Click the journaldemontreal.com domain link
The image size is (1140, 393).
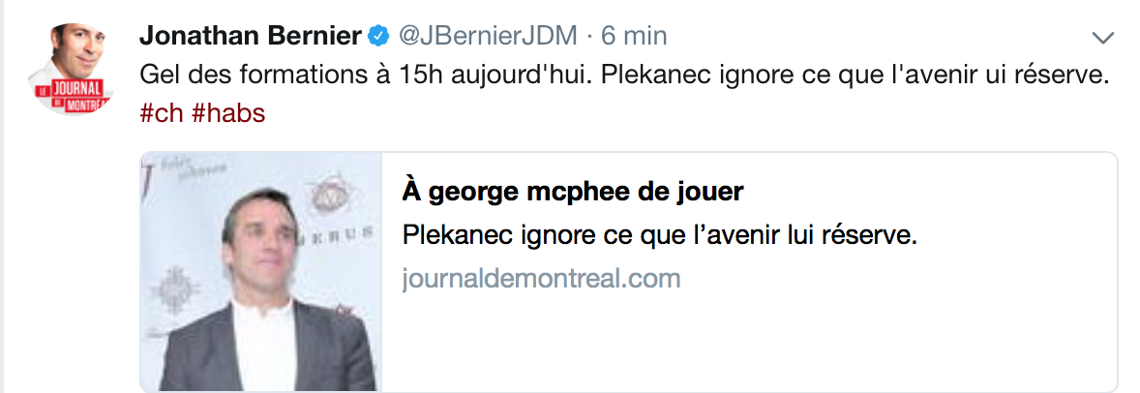click(x=541, y=280)
